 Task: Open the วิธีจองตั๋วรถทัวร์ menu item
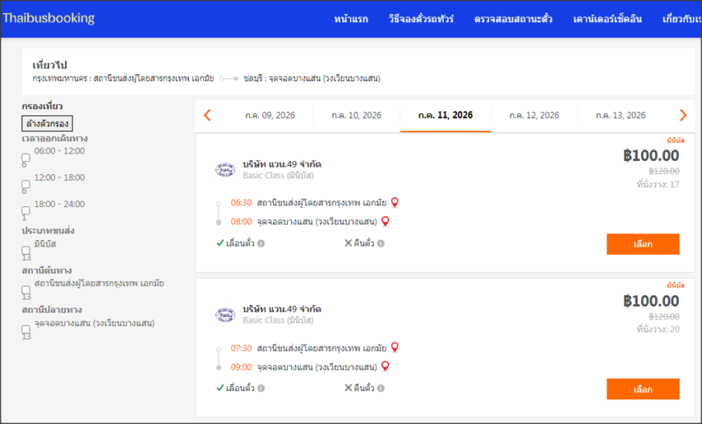point(421,19)
